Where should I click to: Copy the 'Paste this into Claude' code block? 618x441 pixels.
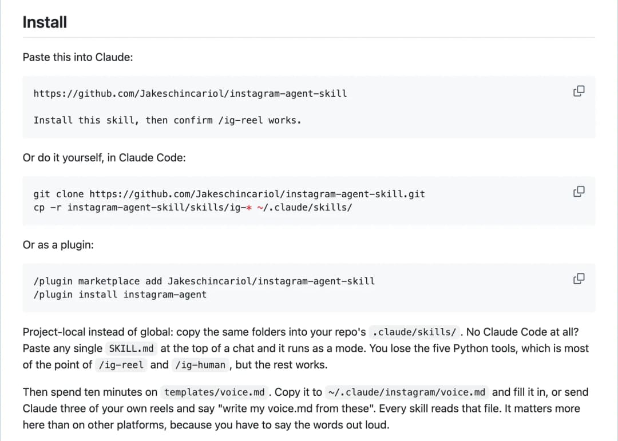(x=579, y=91)
